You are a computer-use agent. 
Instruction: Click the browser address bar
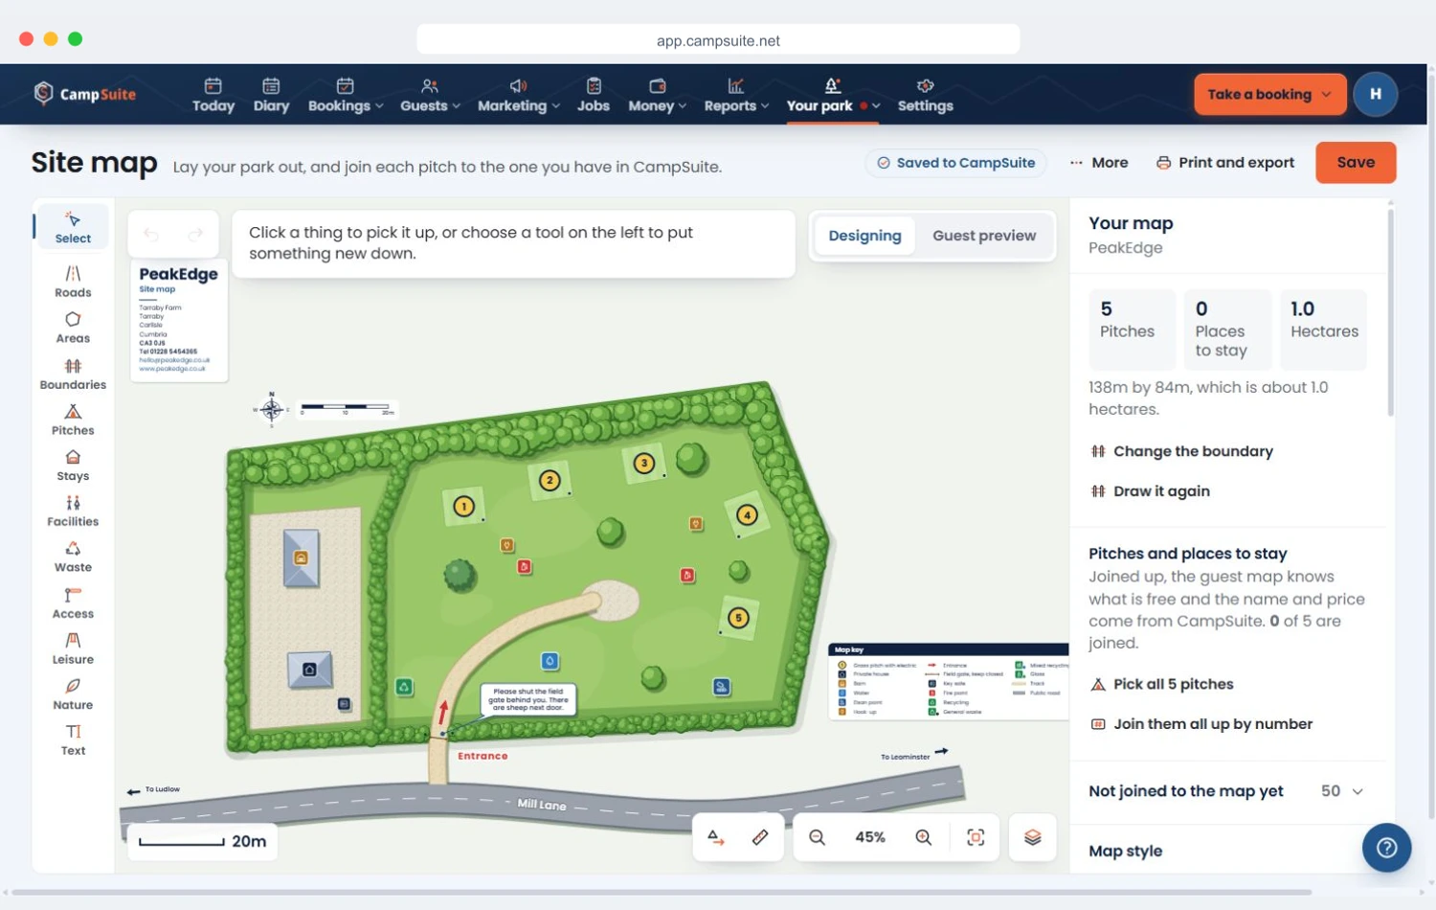(x=718, y=40)
